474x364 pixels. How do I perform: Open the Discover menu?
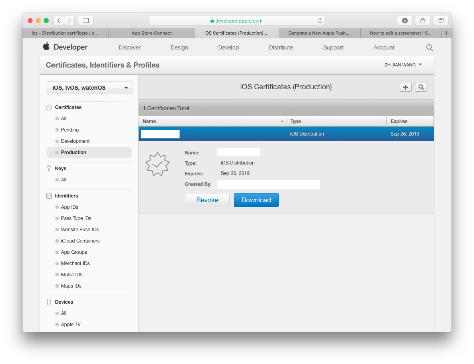point(129,47)
